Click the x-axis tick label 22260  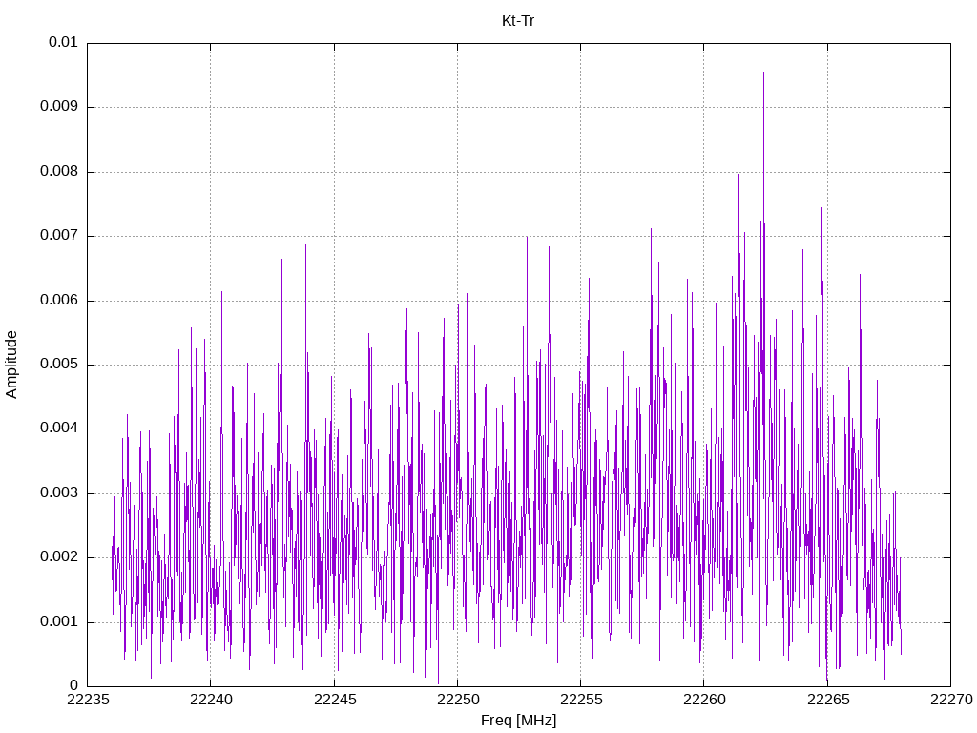pyautogui.click(x=704, y=700)
